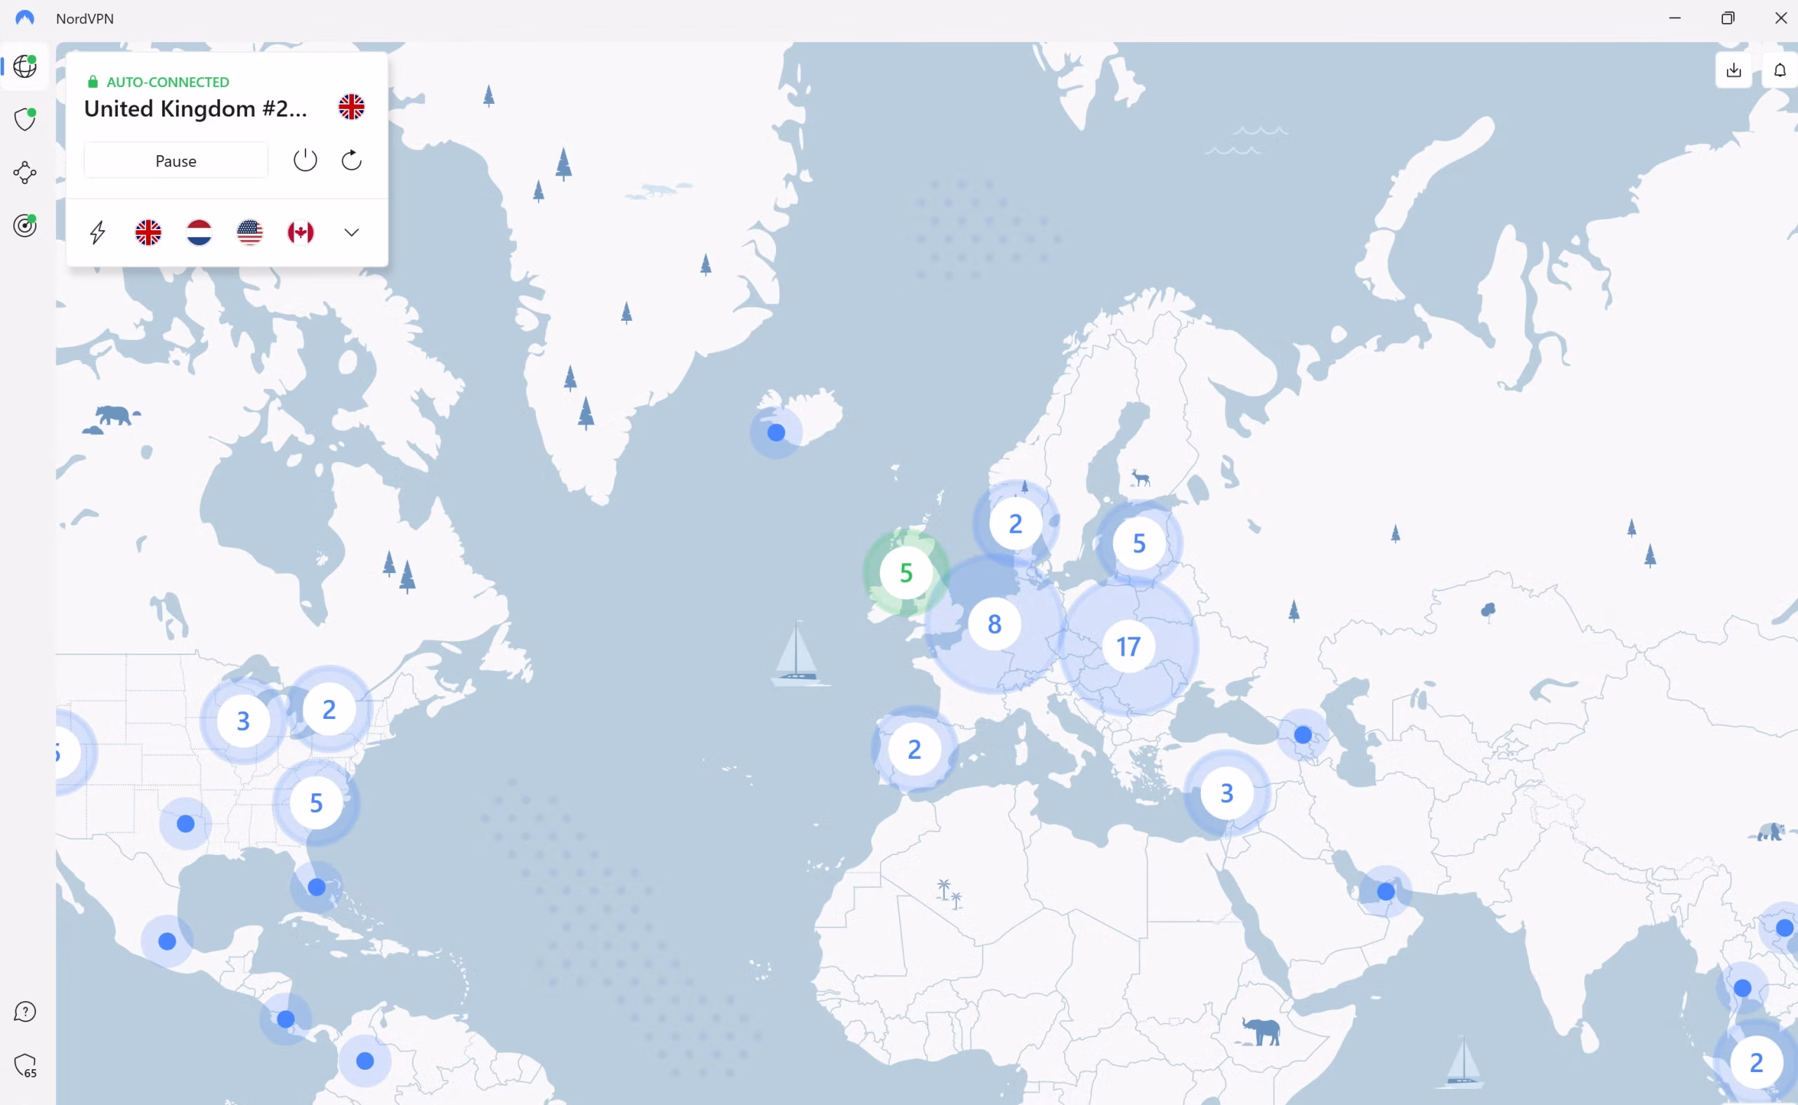Connect to the Canada flag shortcut
The image size is (1798, 1105).
301,232
